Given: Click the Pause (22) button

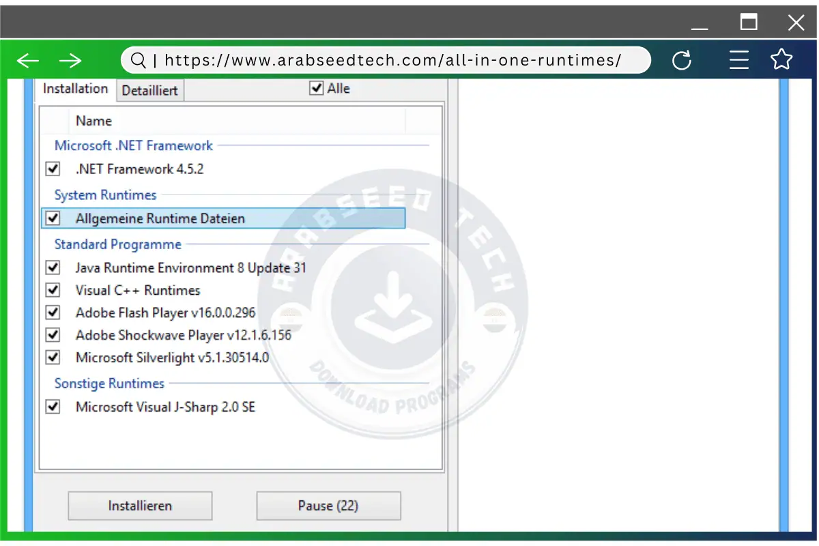Looking at the screenshot, I should point(328,506).
